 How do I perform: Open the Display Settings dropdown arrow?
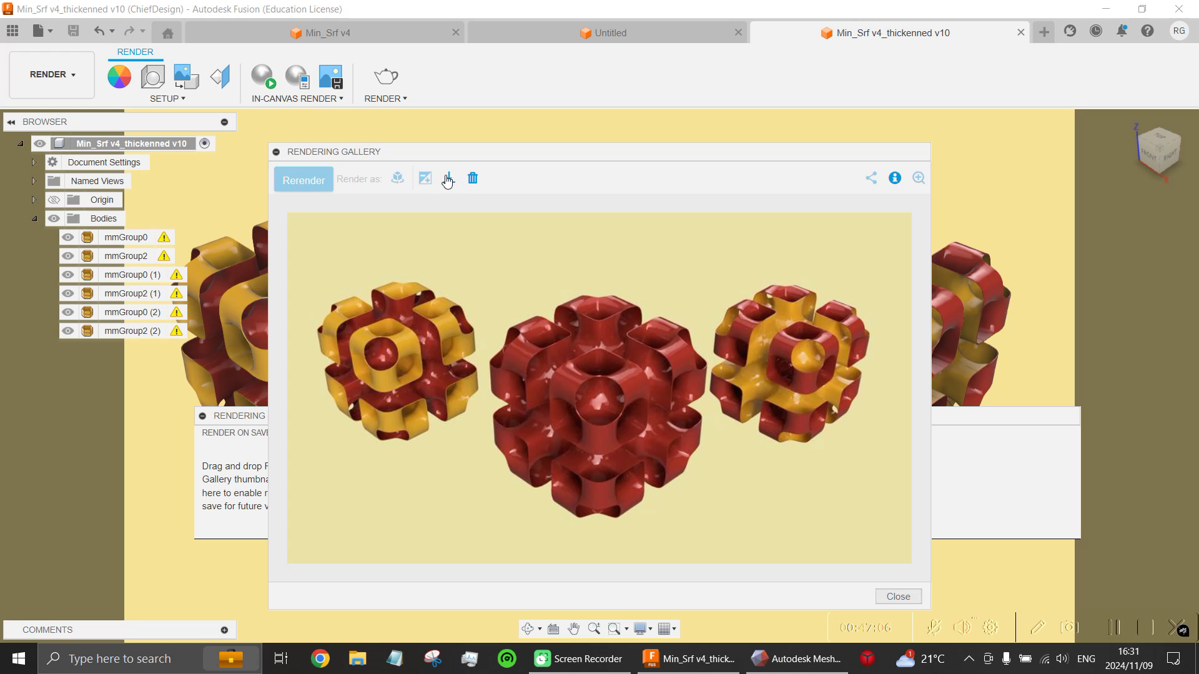pyautogui.click(x=650, y=629)
